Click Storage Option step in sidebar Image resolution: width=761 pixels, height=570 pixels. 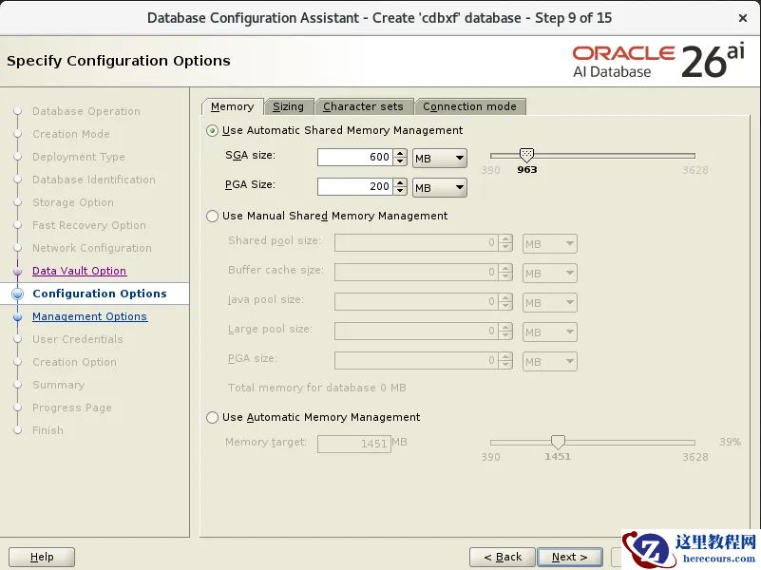pos(73,202)
